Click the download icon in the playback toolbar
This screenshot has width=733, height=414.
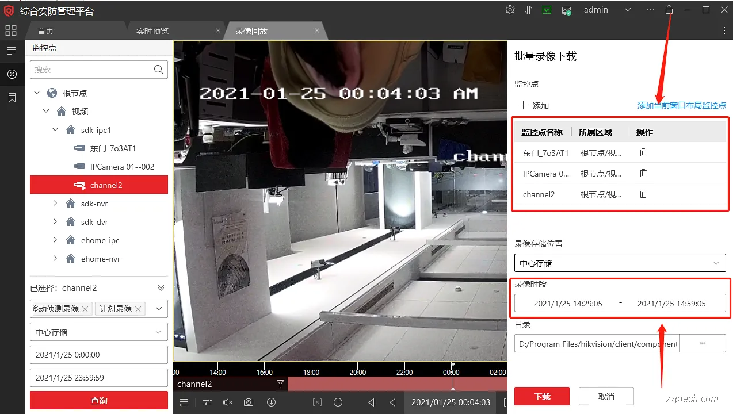pyautogui.click(x=271, y=402)
